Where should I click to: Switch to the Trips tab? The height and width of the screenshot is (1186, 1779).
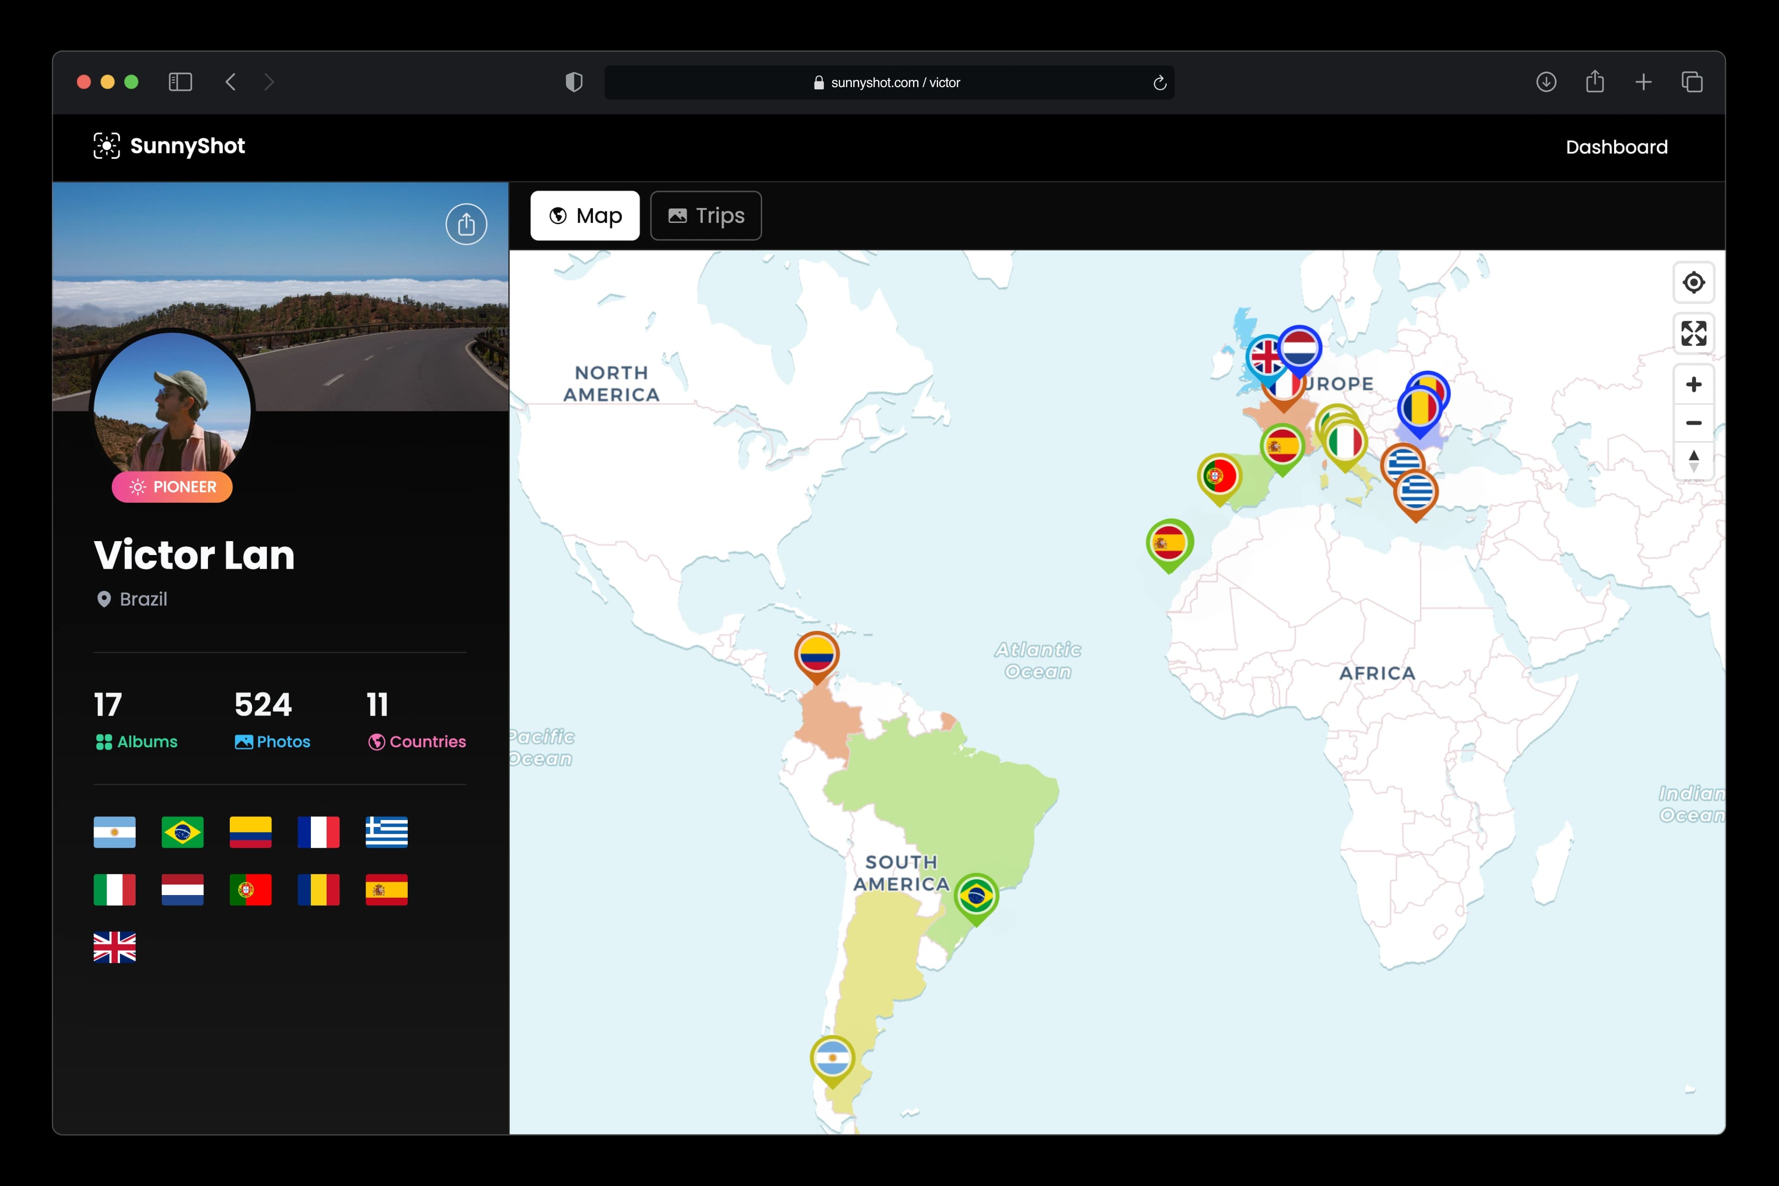point(705,215)
